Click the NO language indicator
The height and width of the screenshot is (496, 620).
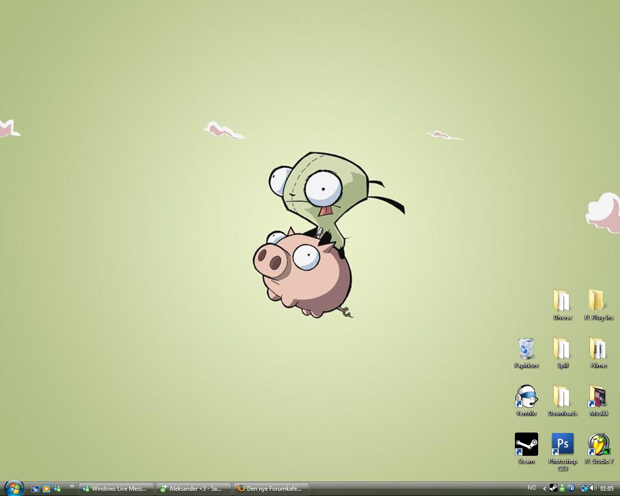coord(532,488)
